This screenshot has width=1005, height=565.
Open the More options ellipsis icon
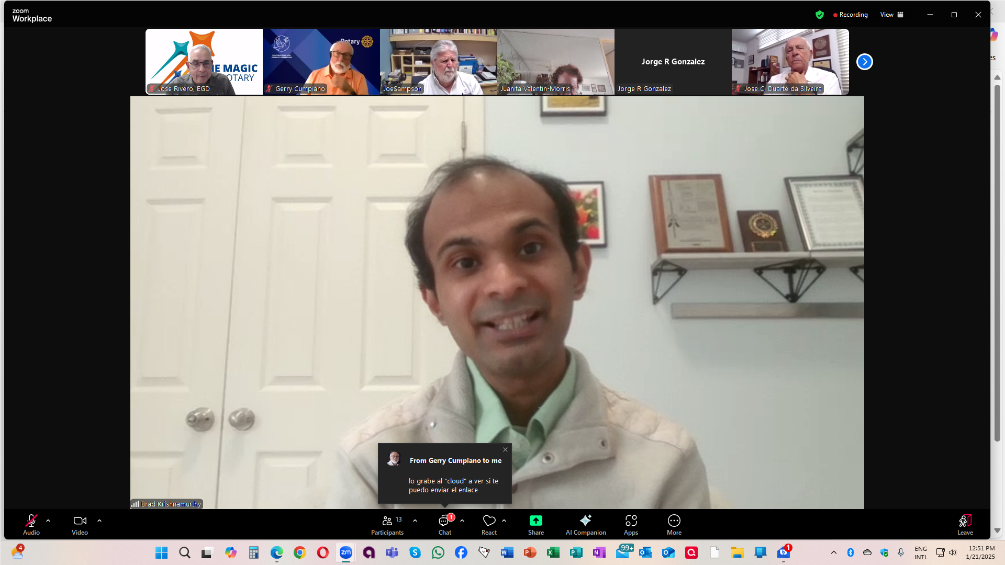[674, 521]
